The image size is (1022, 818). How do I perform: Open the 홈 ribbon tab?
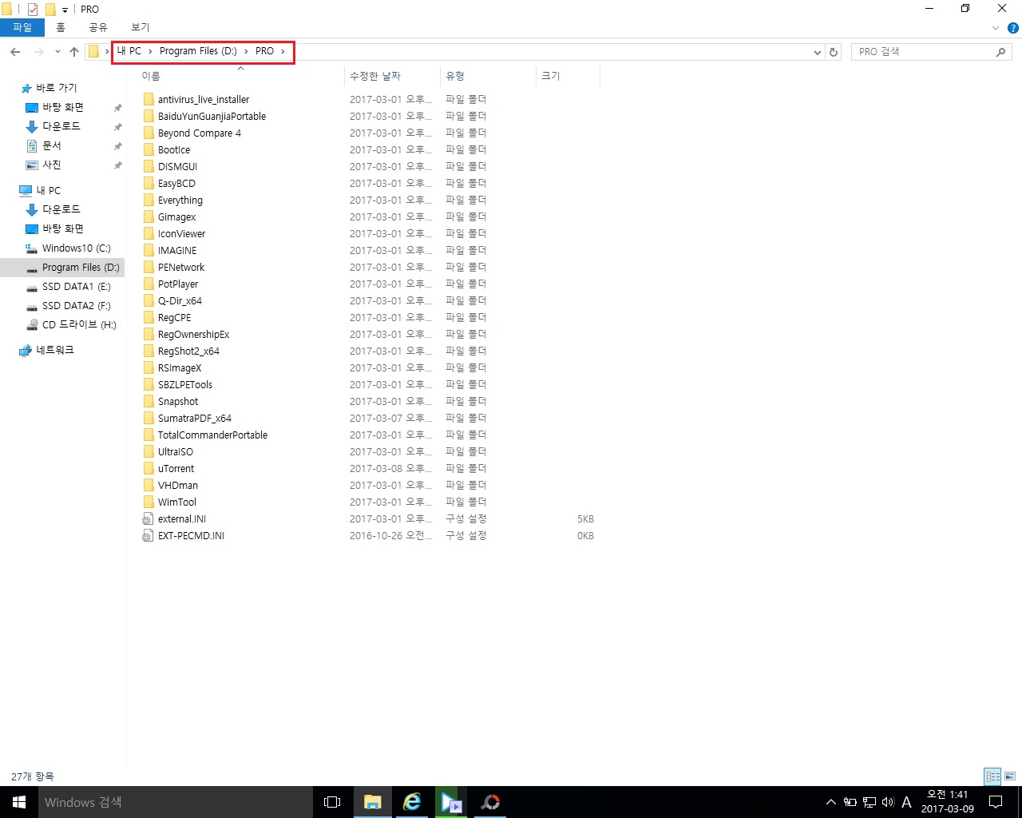[x=61, y=28]
